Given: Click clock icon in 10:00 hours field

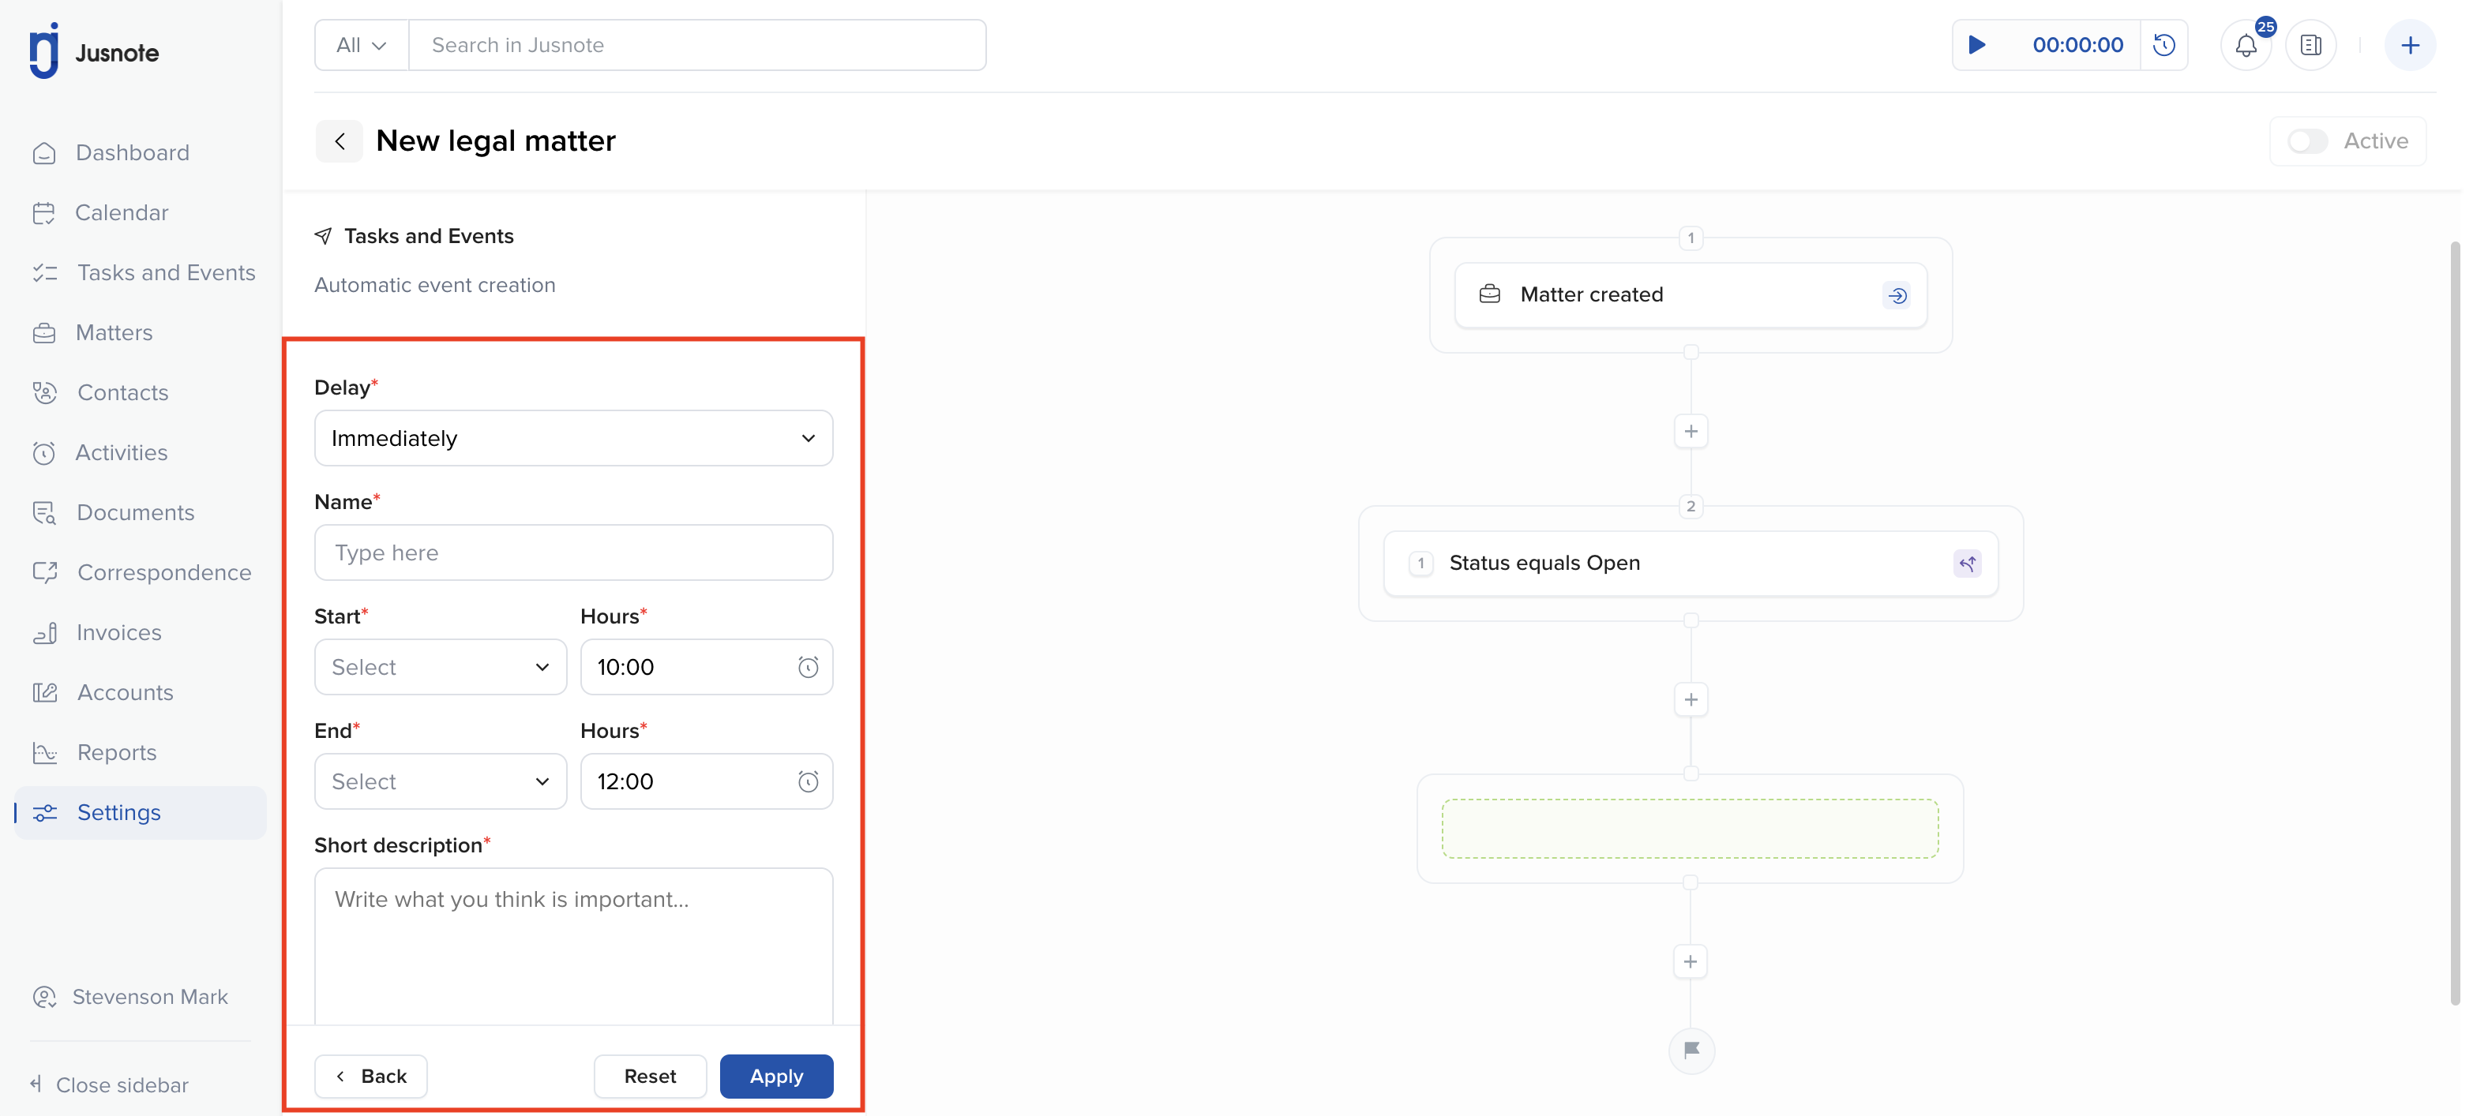Looking at the screenshot, I should pyautogui.click(x=809, y=667).
